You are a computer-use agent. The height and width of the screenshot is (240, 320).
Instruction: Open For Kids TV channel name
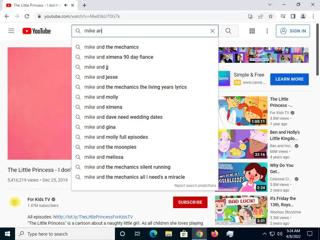click(x=39, y=199)
